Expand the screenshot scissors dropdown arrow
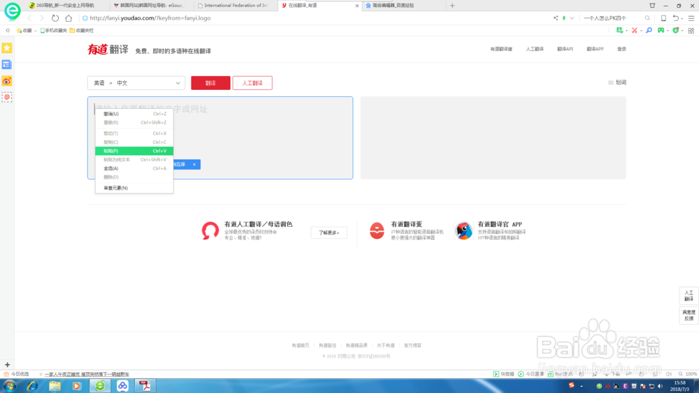 641,31
